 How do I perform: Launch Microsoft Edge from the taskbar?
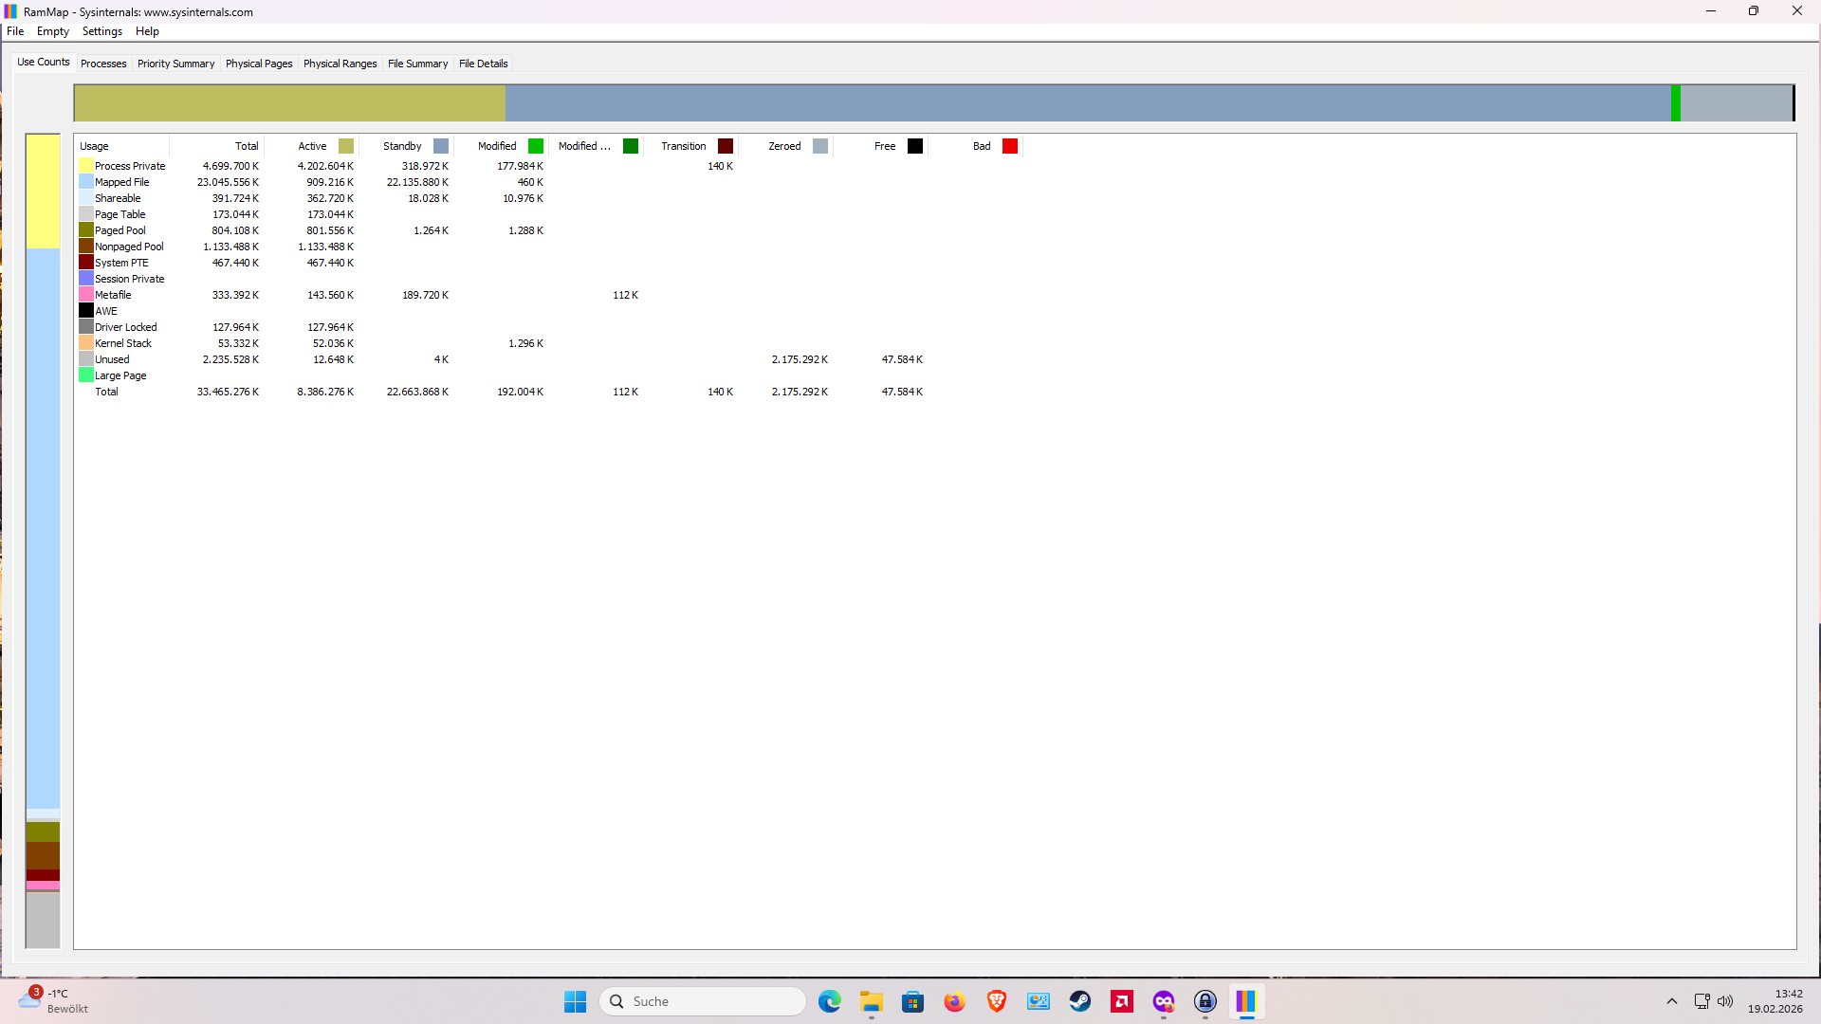pos(830,1001)
